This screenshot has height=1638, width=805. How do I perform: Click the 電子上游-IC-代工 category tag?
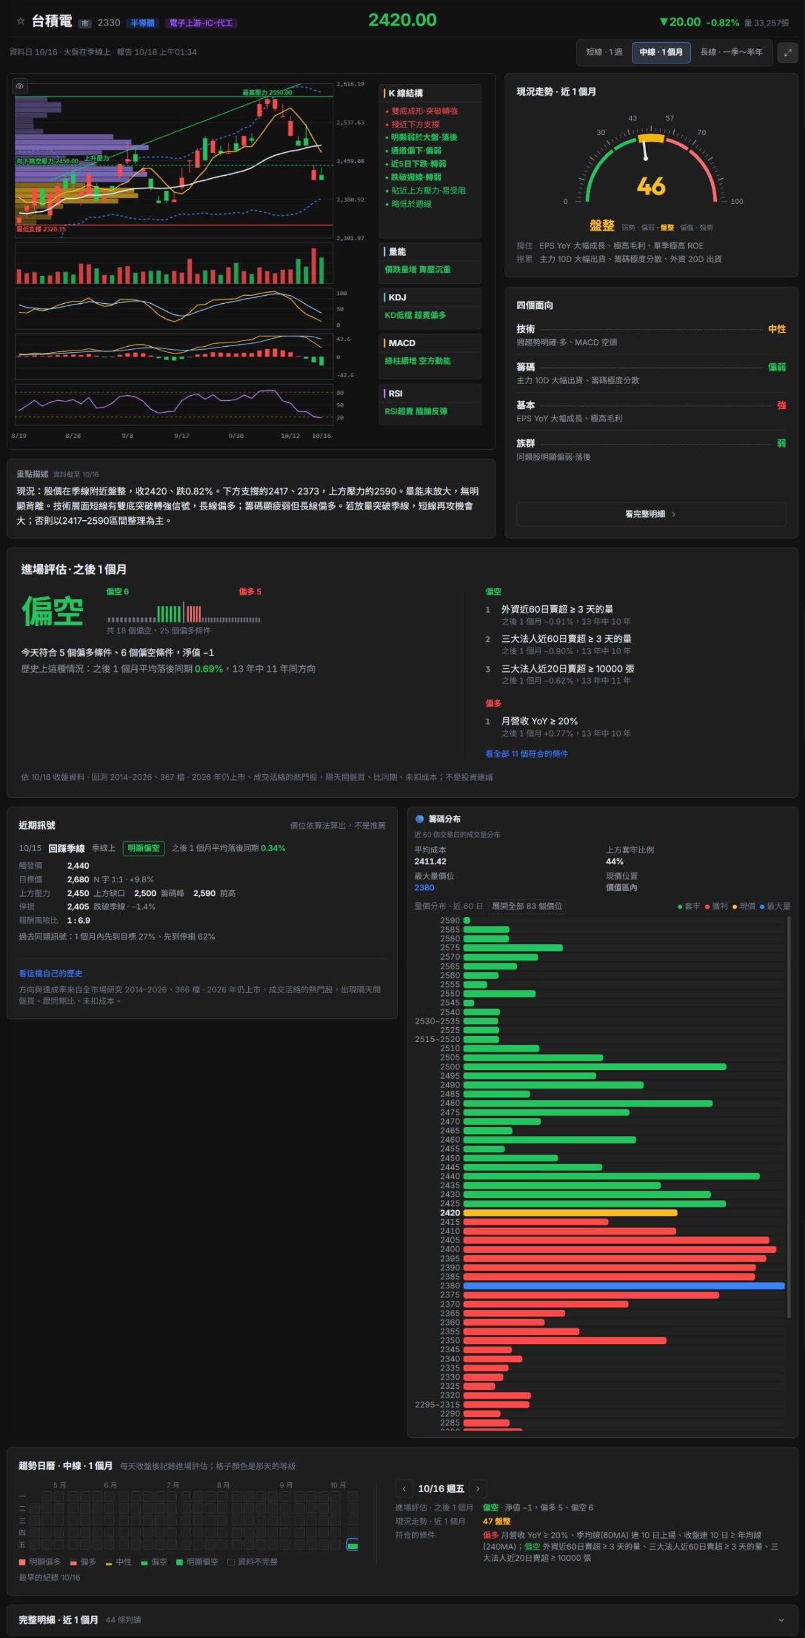pyautogui.click(x=200, y=23)
